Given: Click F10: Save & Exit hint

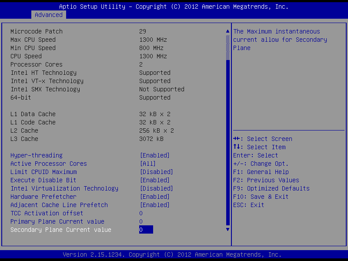Looking at the screenshot, I should pyautogui.click(x=261, y=197).
